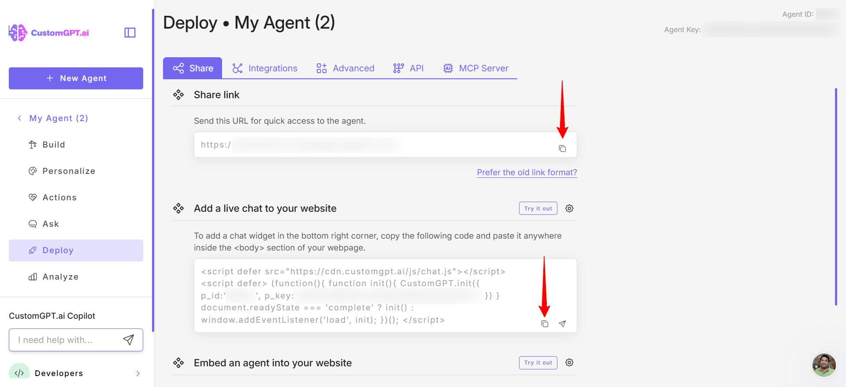Open the support chat avatar
Screen dimensions: 846x387
[x=824, y=365]
